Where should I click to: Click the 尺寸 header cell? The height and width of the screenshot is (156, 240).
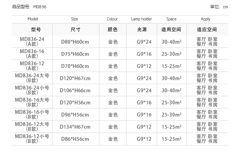75,30
